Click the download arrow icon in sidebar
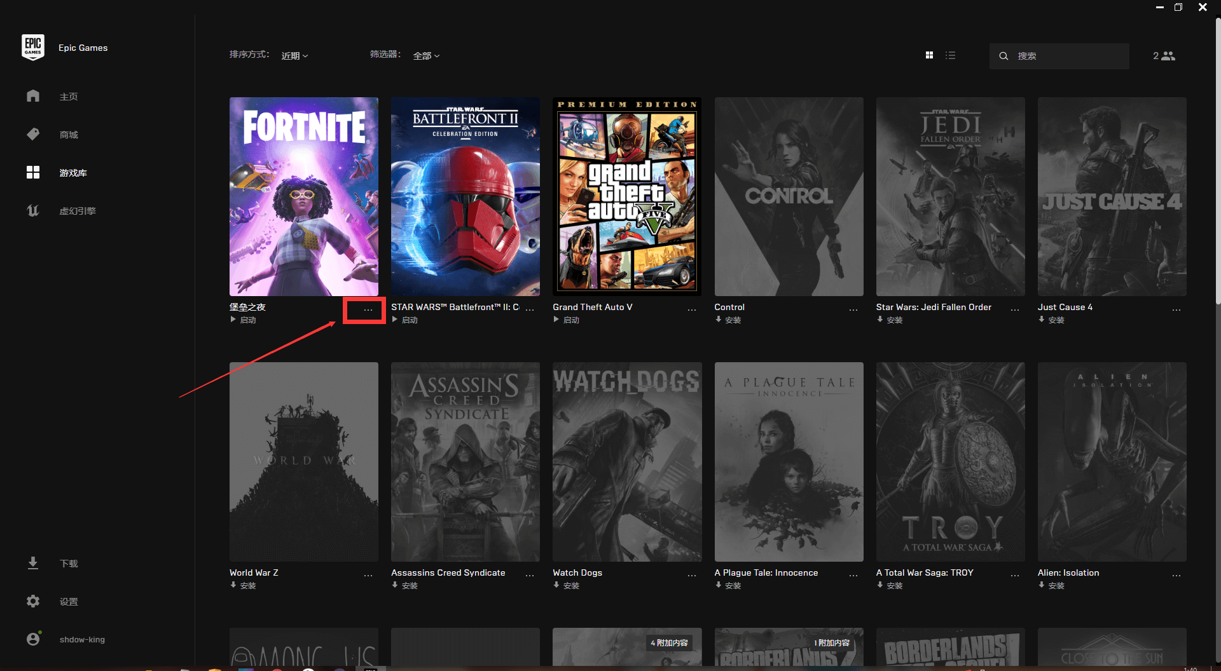1221x671 pixels. click(x=33, y=563)
